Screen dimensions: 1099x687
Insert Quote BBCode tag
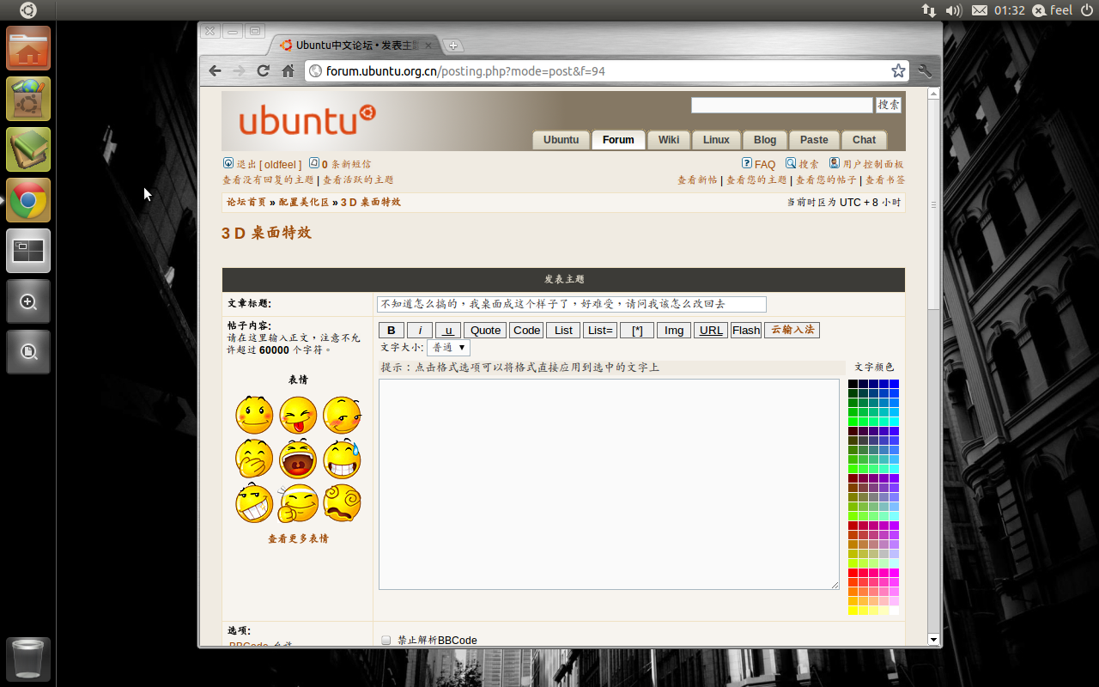[x=485, y=331]
